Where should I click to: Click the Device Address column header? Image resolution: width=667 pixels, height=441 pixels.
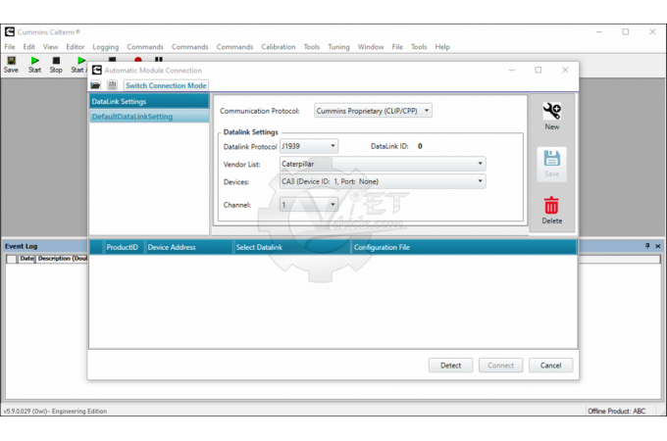click(189, 247)
